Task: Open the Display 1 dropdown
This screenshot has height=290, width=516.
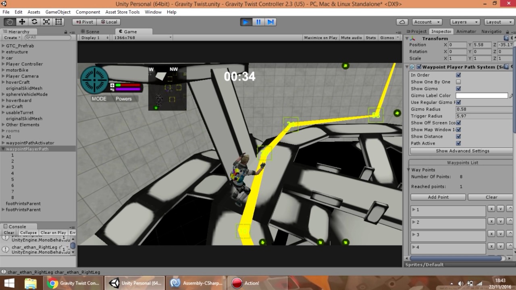Action: pyautogui.click(x=94, y=37)
